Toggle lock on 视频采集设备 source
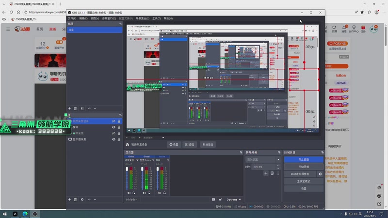Image resolution: width=388 pixels, height=218 pixels. tap(119, 121)
